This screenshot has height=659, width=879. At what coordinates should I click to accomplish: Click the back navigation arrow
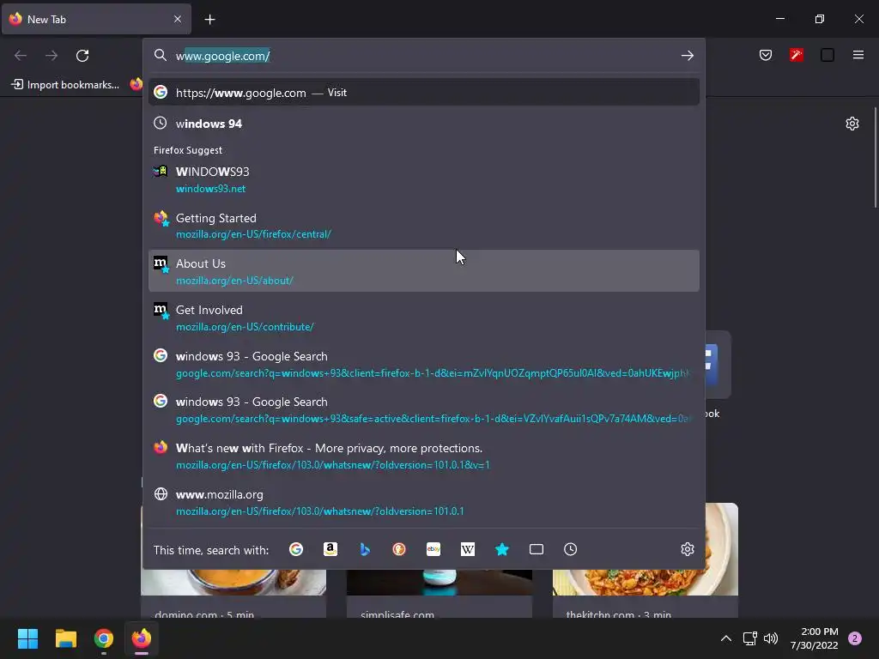(x=21, y=56)
